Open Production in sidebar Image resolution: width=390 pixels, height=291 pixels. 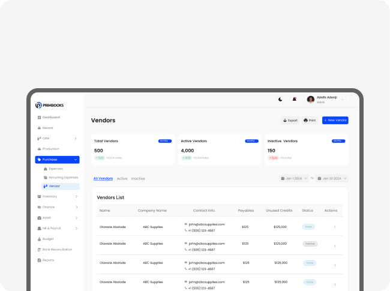[x=51, y=149]
